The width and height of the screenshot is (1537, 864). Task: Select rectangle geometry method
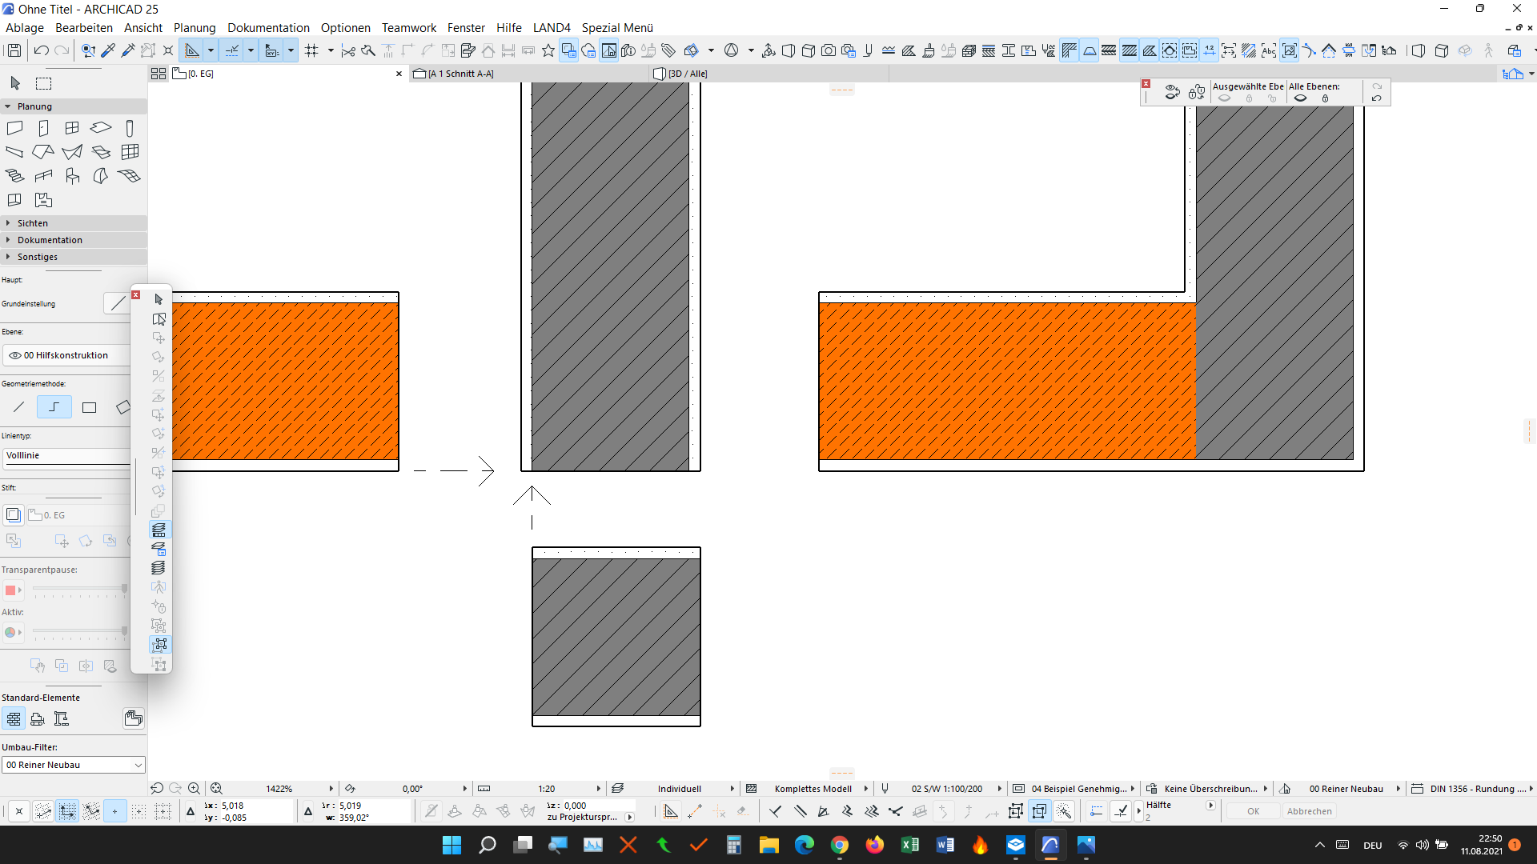click(89, 407)
